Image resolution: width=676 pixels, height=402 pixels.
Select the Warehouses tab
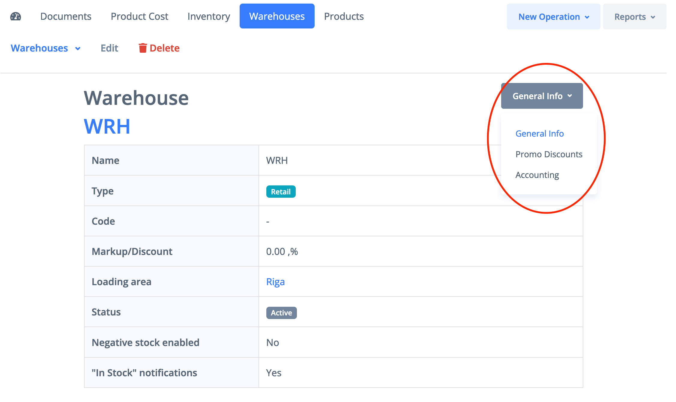tap(277, 16)
